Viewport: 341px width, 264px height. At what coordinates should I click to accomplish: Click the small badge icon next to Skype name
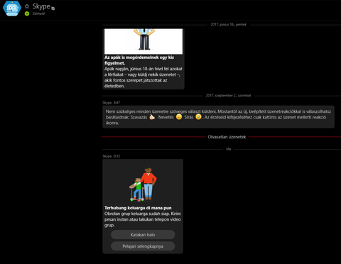click(x=53, y=9)
